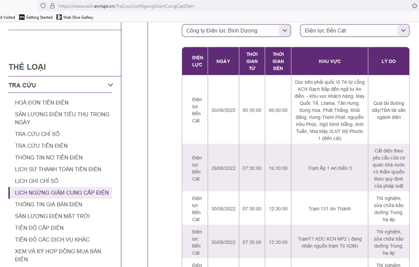Click the THỜI GIAN TỪ column header
The height and width of the screenshot is (267, 419).
coord(252,61)
